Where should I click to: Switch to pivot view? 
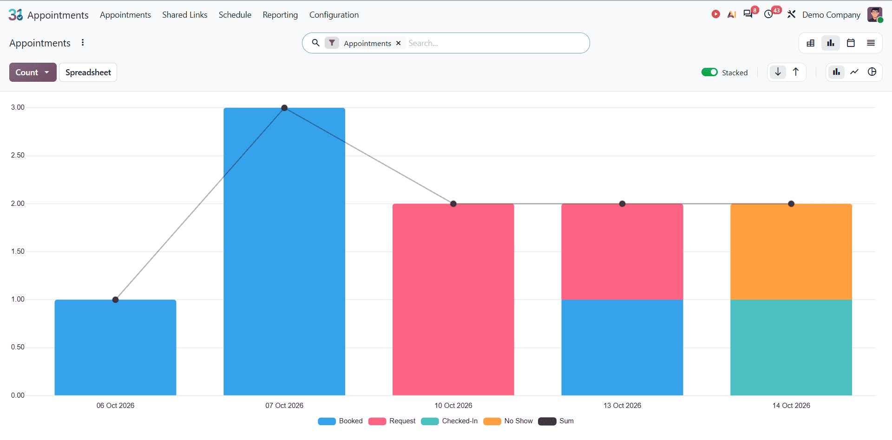click(811, 43)
